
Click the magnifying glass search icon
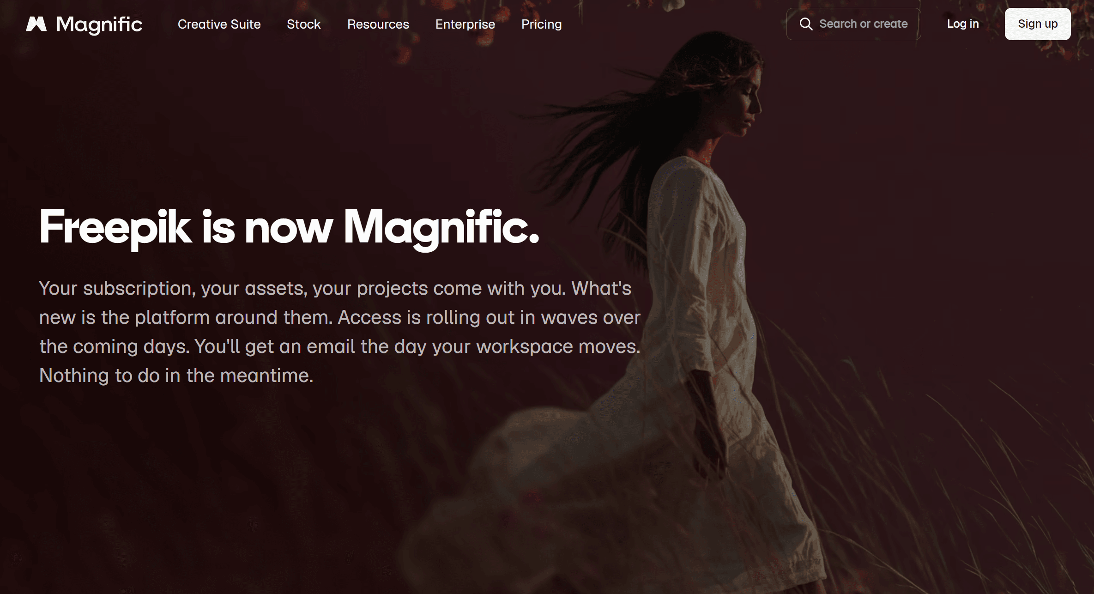tap(806, 24)
